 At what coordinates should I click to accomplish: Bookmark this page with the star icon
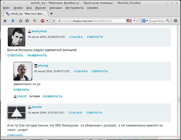[21, 21]
